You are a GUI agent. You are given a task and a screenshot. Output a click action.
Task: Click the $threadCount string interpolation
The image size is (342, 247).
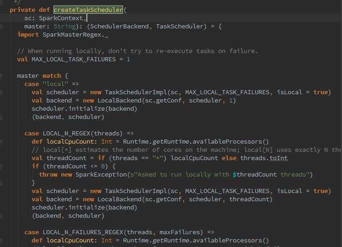tap(255, 175)
